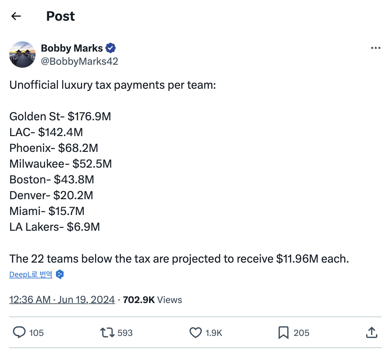The image size is (391, 353).
Task: Click the 105 replies count
Action: coord(36,333)
